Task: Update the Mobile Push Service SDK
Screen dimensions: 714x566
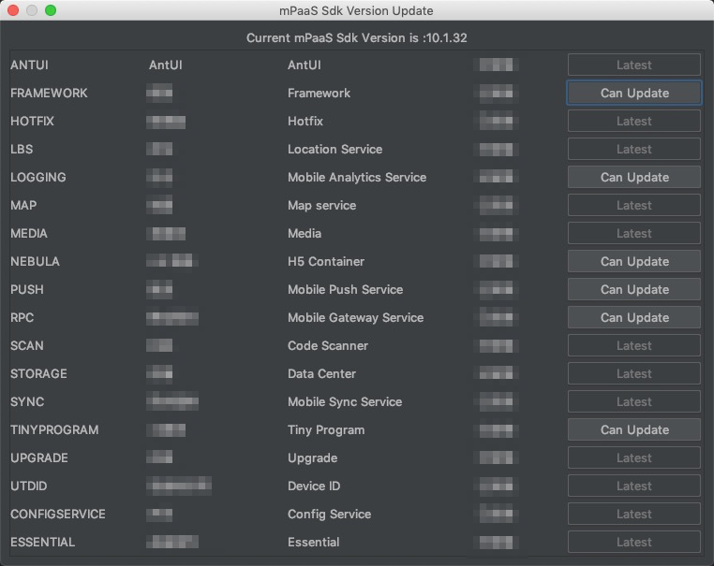Action: pos(633,289)
